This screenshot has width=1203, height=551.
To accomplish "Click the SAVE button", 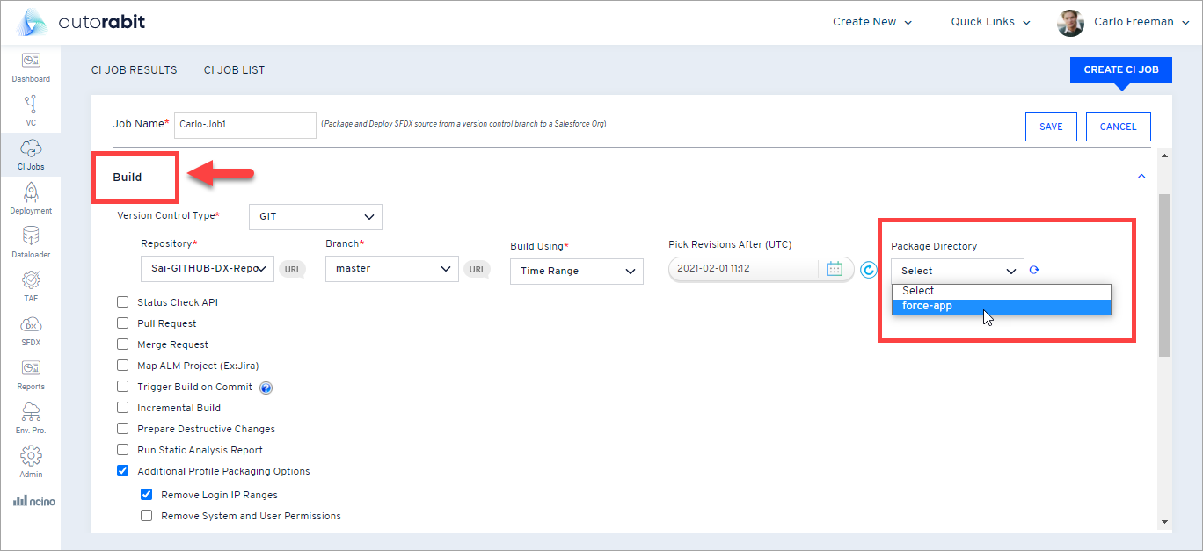I will (1051, 127).
